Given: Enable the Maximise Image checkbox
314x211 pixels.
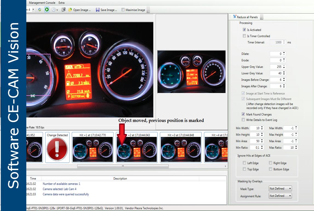Looking at the screenshot, I should point(123,10).
